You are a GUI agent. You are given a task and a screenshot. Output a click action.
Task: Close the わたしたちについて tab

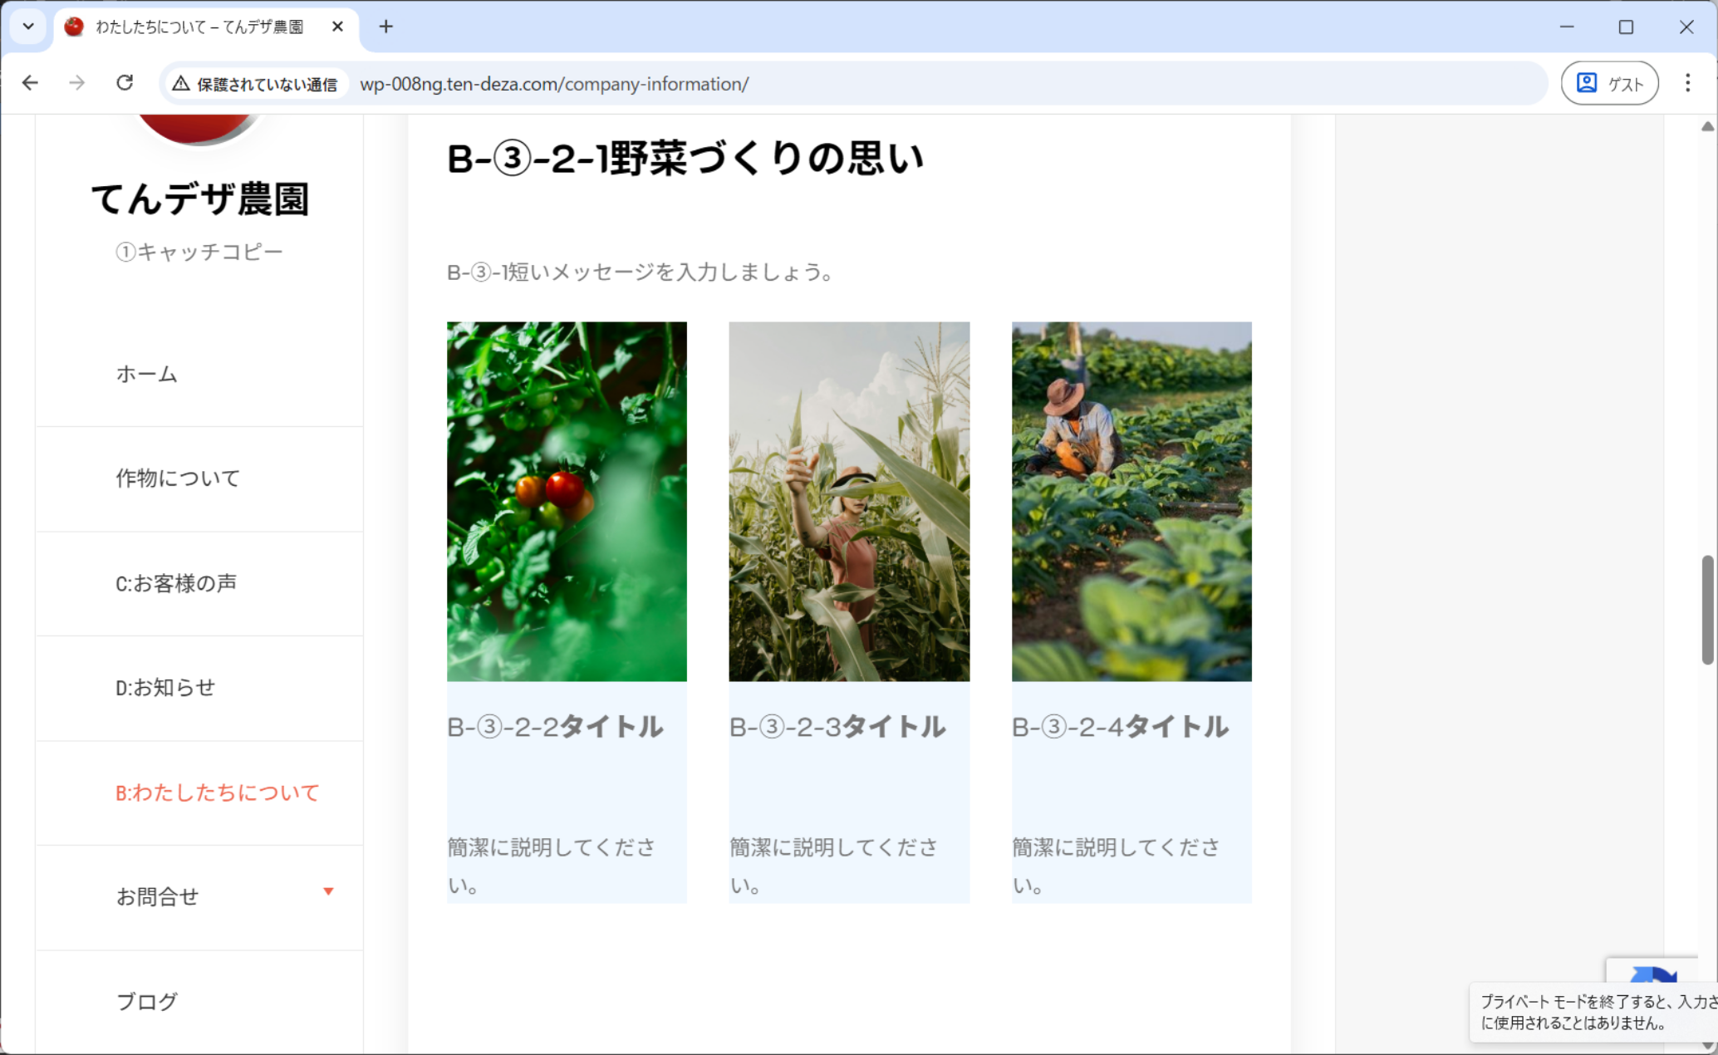[337, 27]
